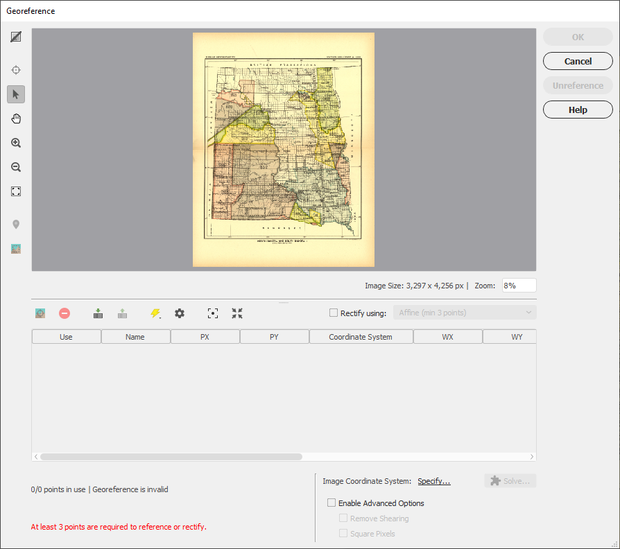Open the Affine rectify method dropdown
Image resolution: width=620 pixels, height=549 pixels.
click(x=465, y=313)
